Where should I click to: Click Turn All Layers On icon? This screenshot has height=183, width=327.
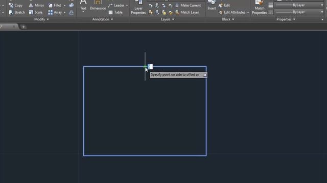click(151, 12)
